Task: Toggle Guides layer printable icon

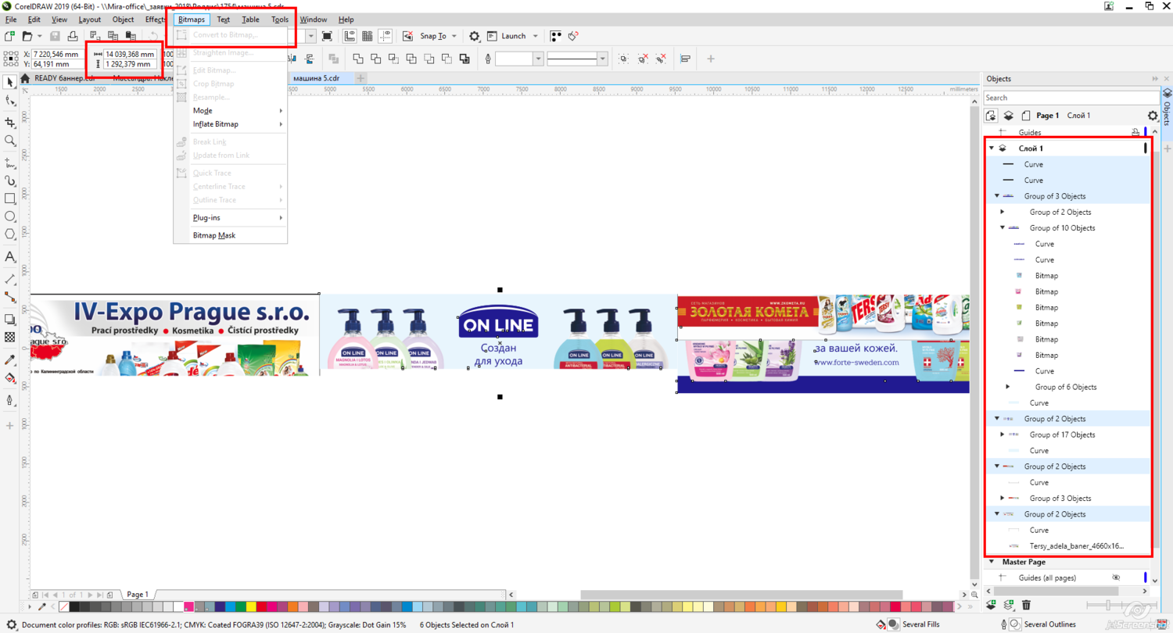Action: pyautogui.click(x=1135, y=133)
